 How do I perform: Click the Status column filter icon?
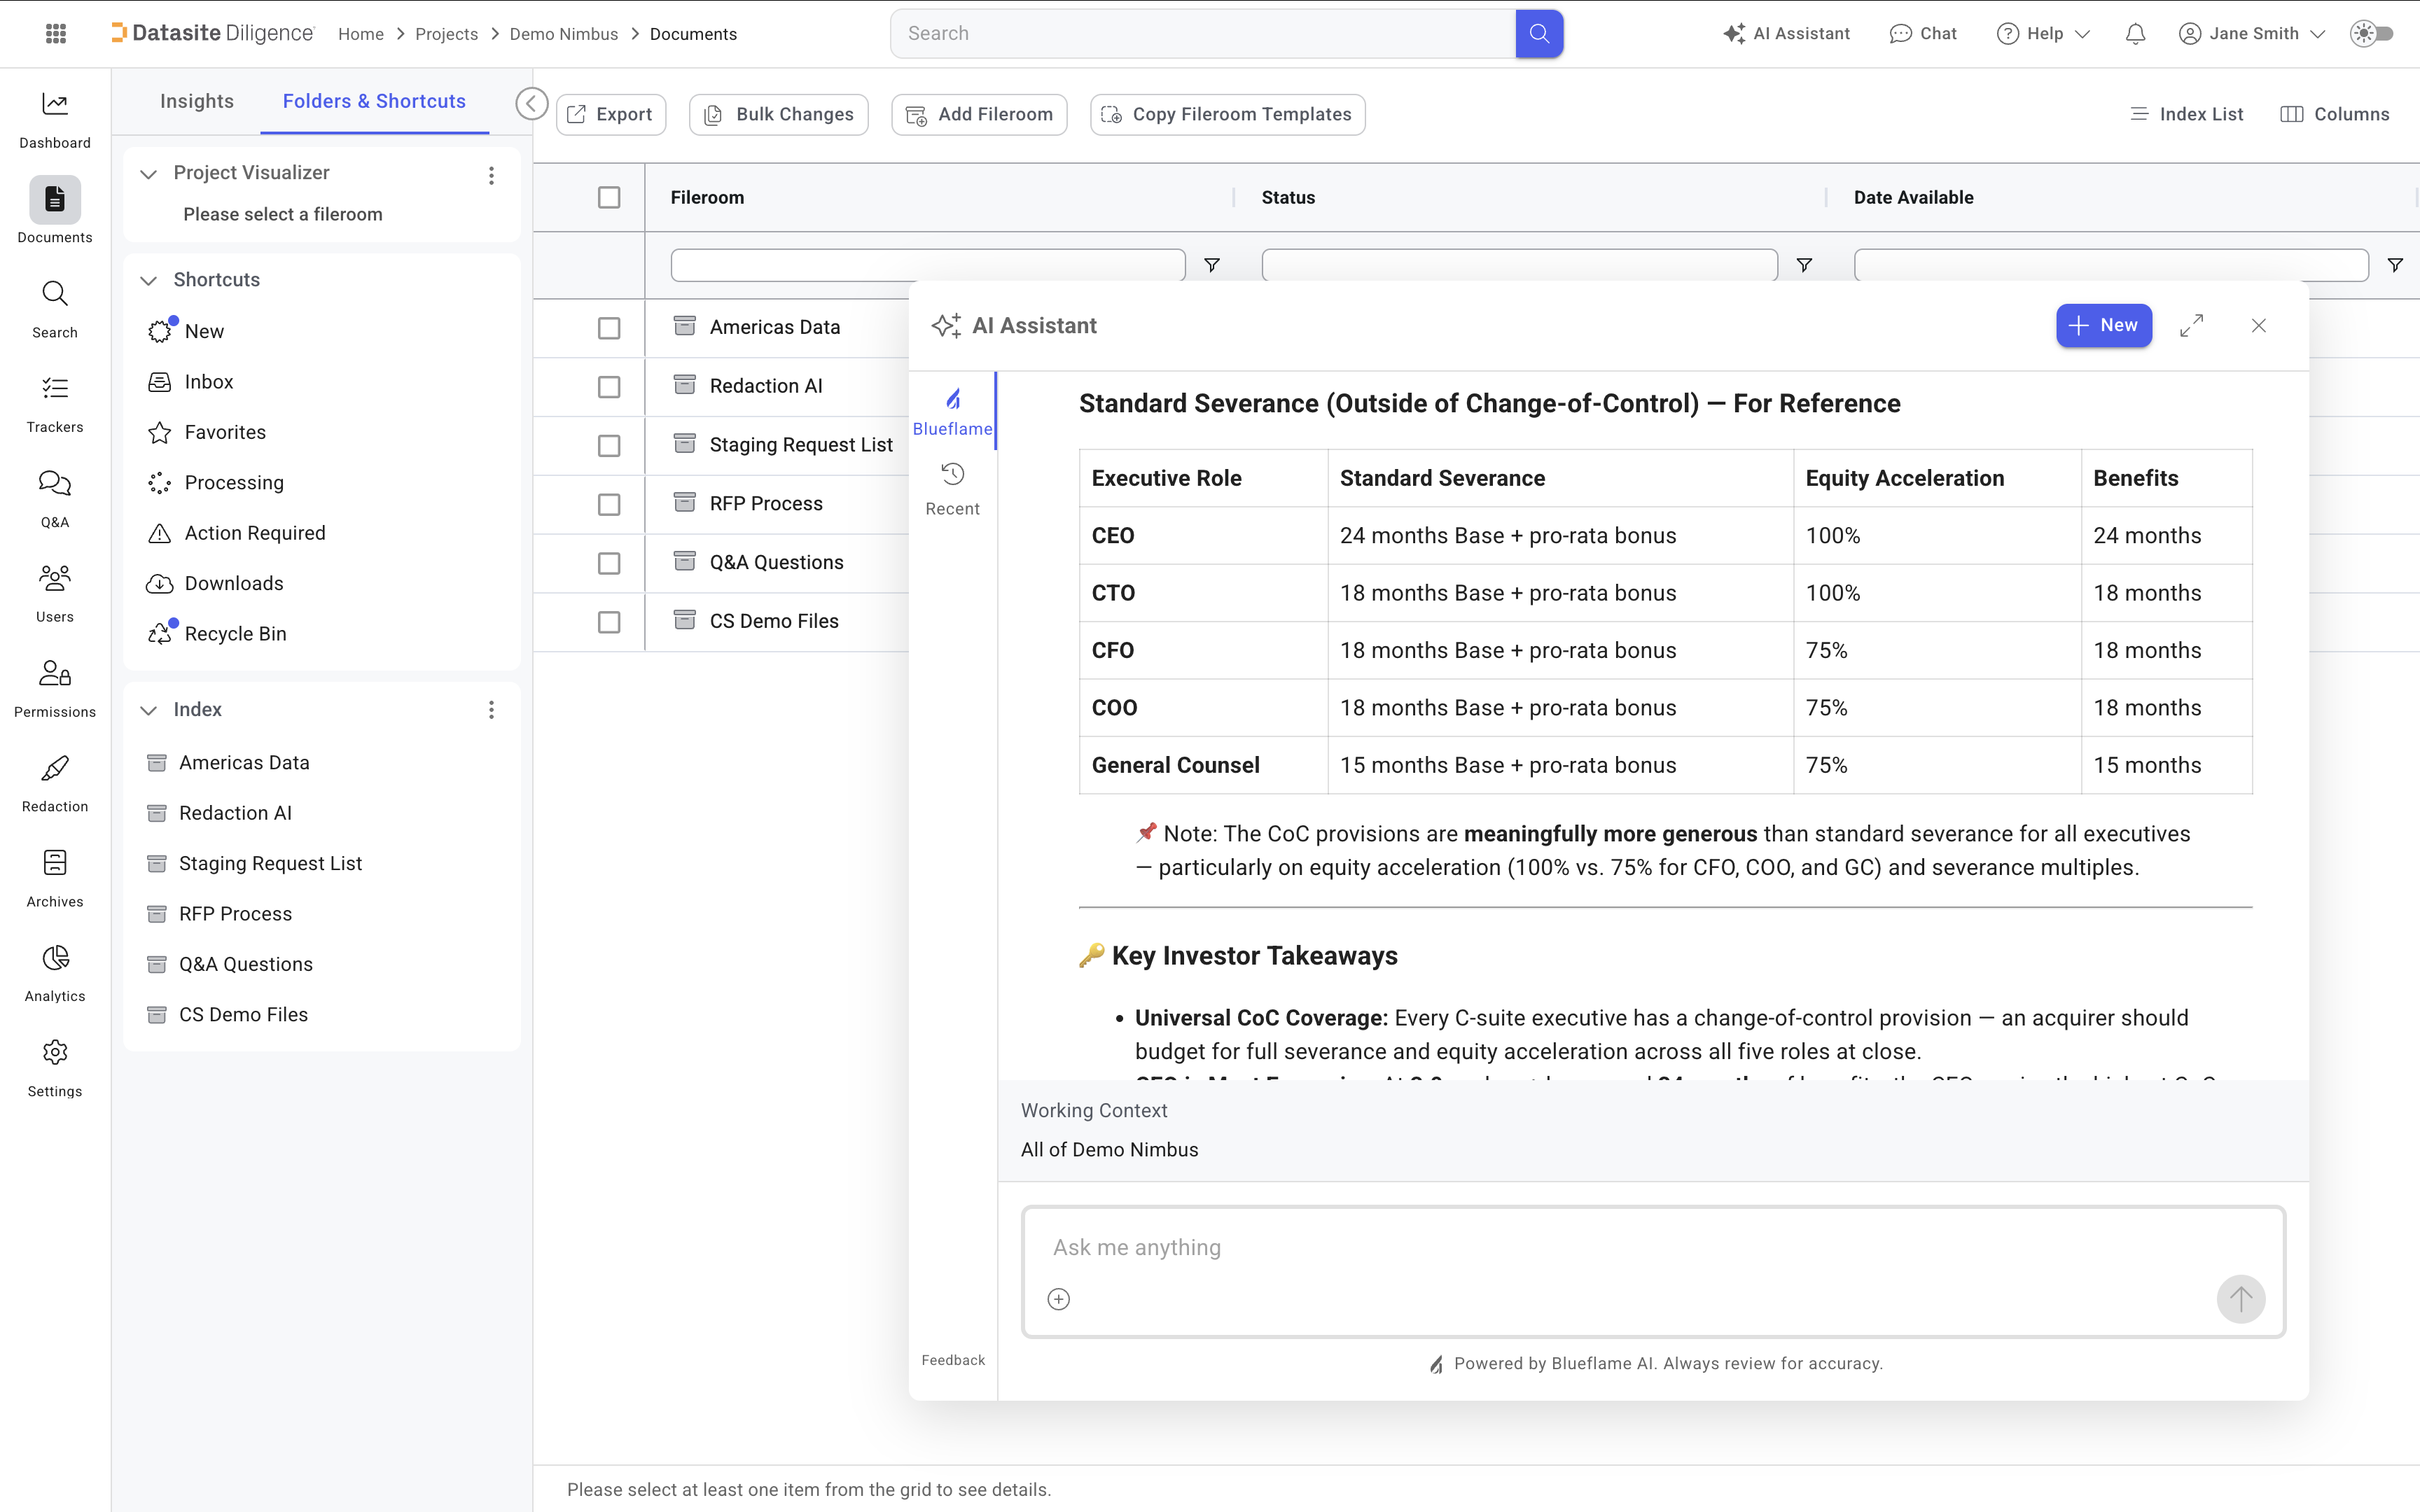click(x=1804, y=265)
